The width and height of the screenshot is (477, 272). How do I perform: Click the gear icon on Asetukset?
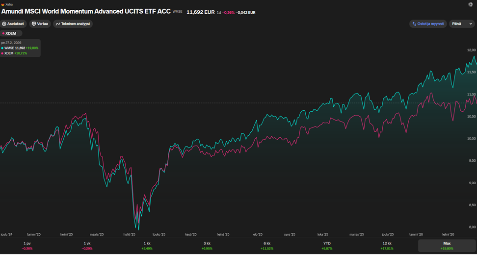(4, 24)
